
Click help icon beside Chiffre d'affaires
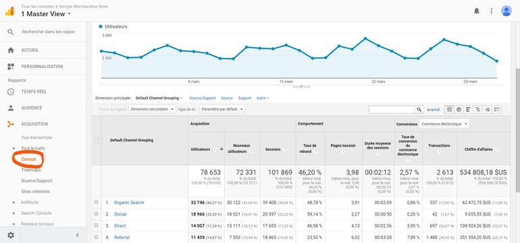click(x=497, y=149)
